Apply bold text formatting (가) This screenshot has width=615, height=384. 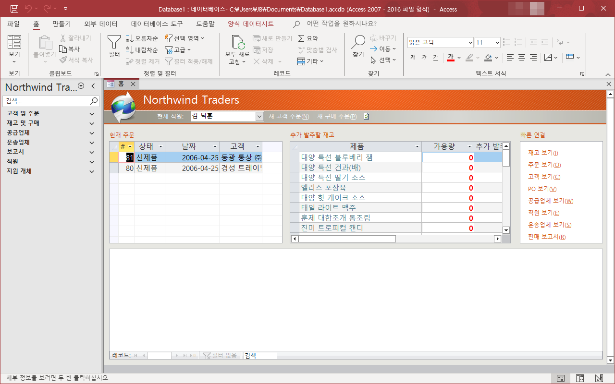click(x=413, y=58)
